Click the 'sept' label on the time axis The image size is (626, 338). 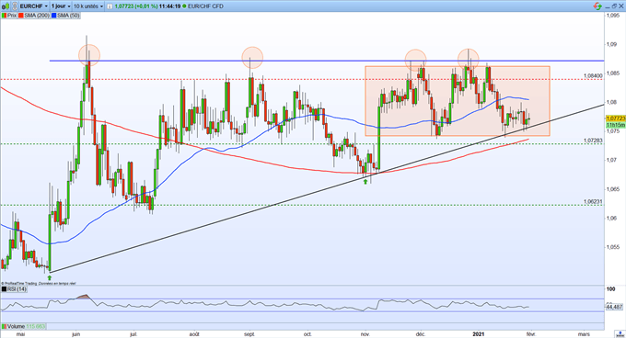pyautogui.click(x=249, y=334)
